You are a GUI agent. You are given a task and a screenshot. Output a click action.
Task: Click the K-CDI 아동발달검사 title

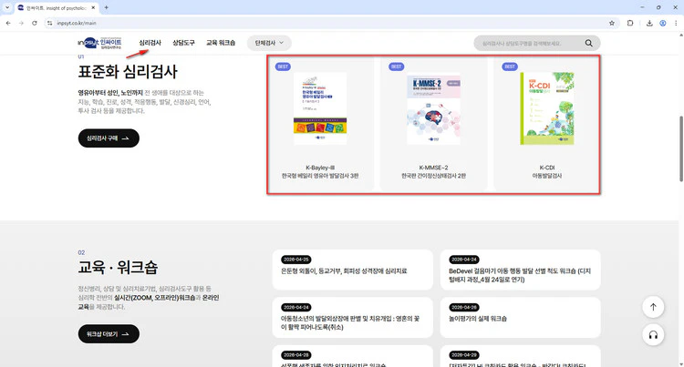[547, 171]
